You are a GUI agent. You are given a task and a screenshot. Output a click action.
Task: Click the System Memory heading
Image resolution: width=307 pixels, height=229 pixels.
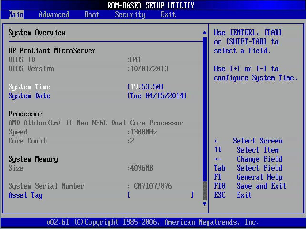tap(33, 159)
